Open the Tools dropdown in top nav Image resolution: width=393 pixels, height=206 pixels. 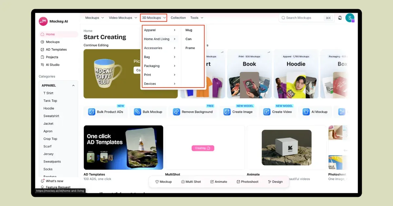(197, 18)
